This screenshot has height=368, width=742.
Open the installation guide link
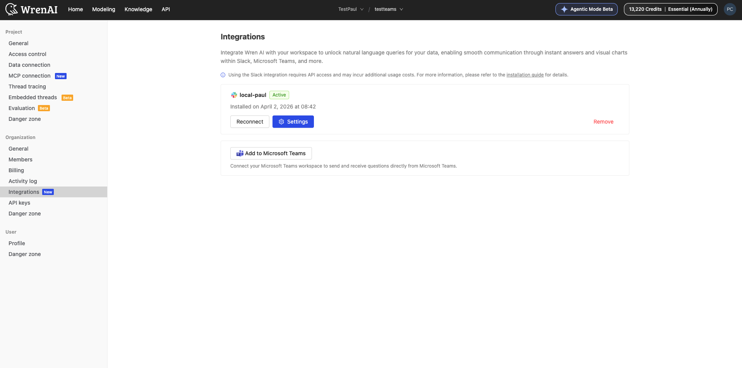(525, 75)
